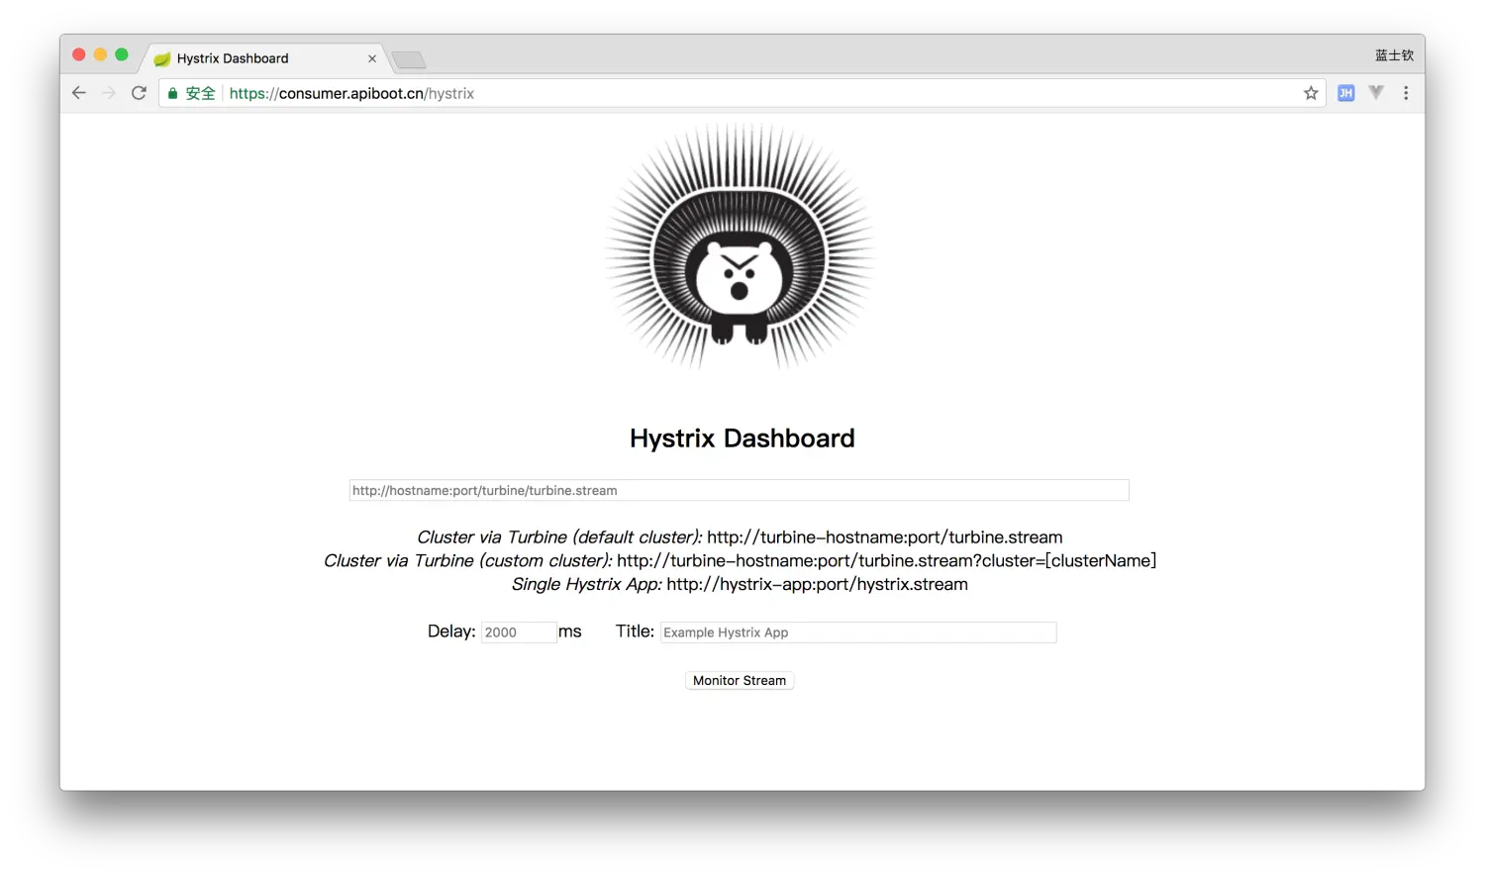Open Chrome three-dot menu
Screen dimensions: 1485x876
tap(1406, 93)
